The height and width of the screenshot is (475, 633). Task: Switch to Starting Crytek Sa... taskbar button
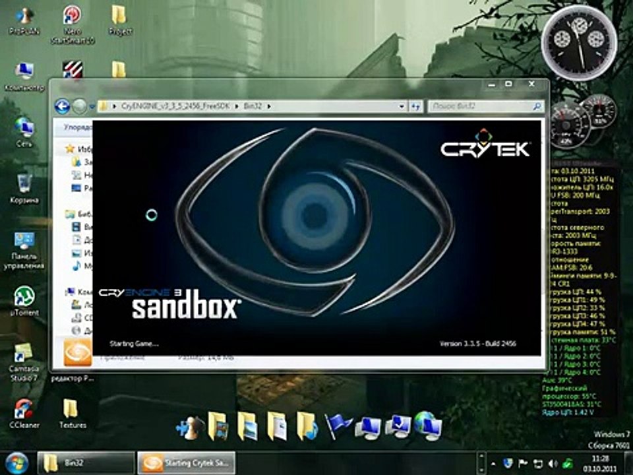pyautogui.click(x=187, y=463)
